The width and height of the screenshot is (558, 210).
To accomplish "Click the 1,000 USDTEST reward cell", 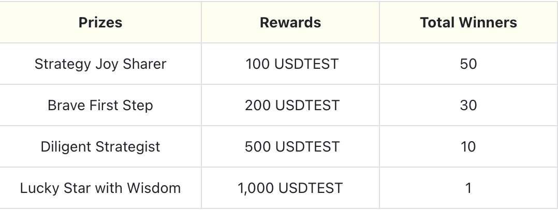I will point(290,188).
